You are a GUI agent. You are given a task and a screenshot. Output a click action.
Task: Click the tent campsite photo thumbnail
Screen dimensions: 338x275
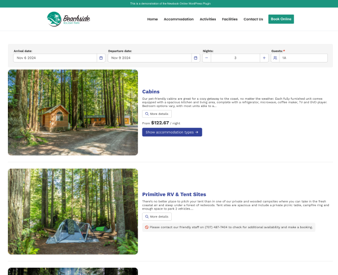[73, 211]
